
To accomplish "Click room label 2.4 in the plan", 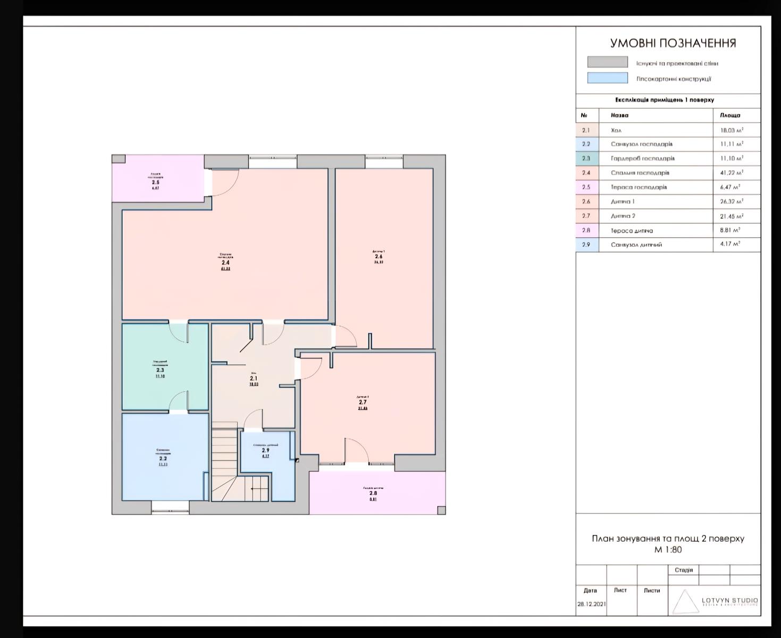I will click(225, 263).
